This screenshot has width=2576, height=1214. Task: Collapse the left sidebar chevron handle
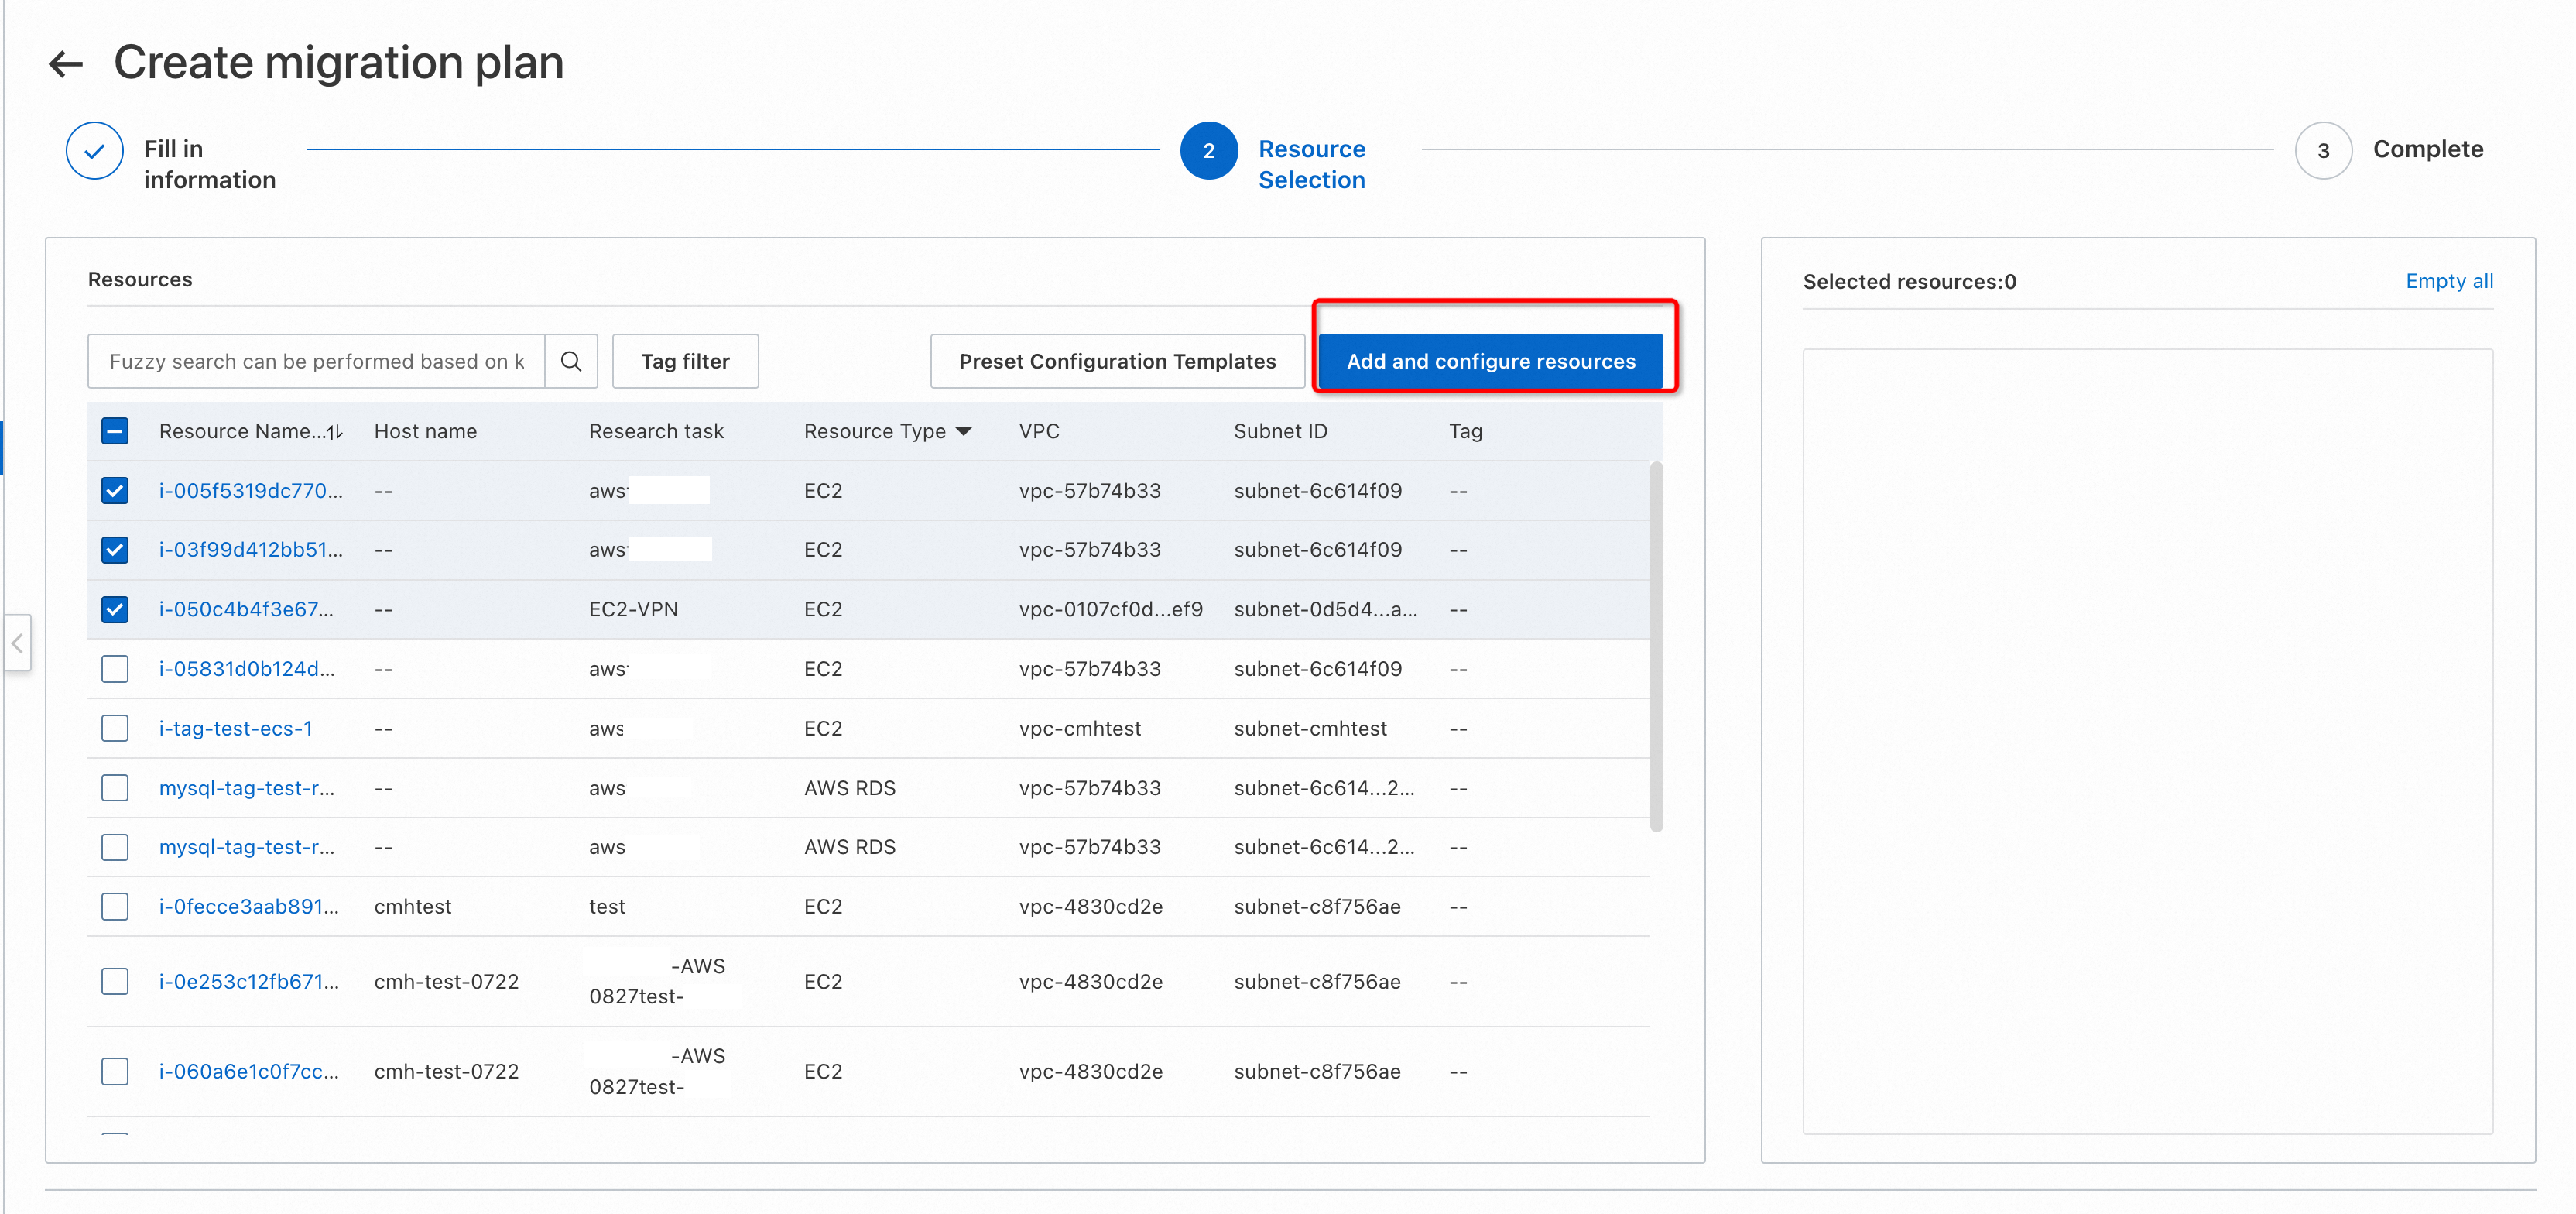click(17, 643)
